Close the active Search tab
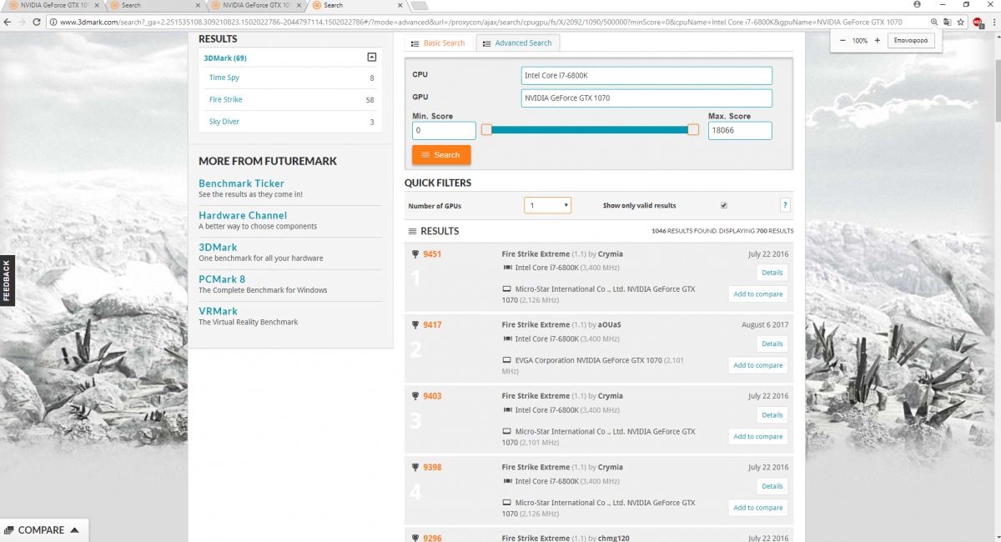 point(400,5)
